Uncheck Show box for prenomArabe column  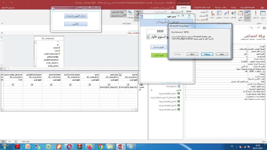(x=51, y=85)
